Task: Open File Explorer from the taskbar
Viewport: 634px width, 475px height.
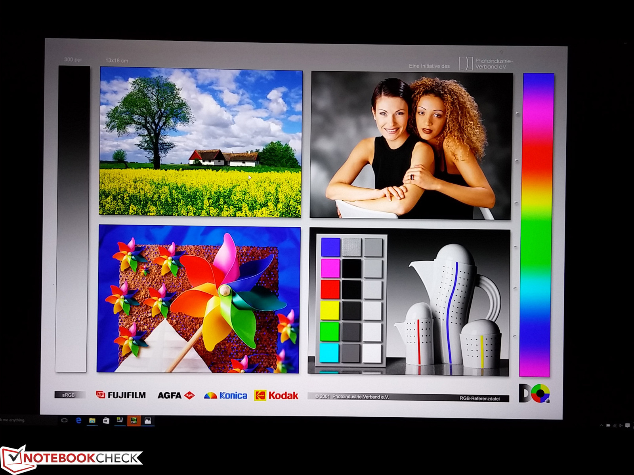Action: click(92, 420)
